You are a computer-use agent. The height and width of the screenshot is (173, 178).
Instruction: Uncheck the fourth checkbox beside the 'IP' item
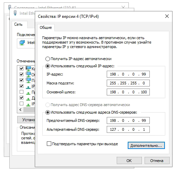[21, 86]
